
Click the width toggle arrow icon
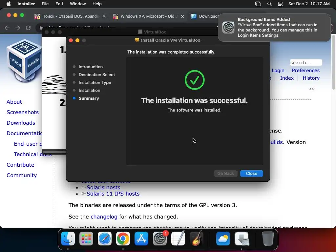[x=311, y=89]
